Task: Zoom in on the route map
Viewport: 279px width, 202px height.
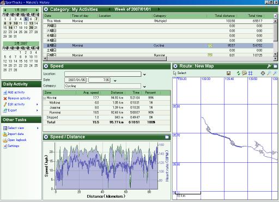Action: tap(275, 73)
